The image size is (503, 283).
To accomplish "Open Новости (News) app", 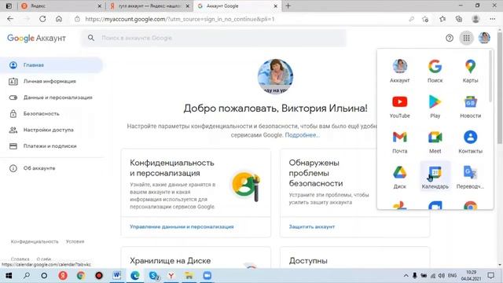I will tap(470, 107).
